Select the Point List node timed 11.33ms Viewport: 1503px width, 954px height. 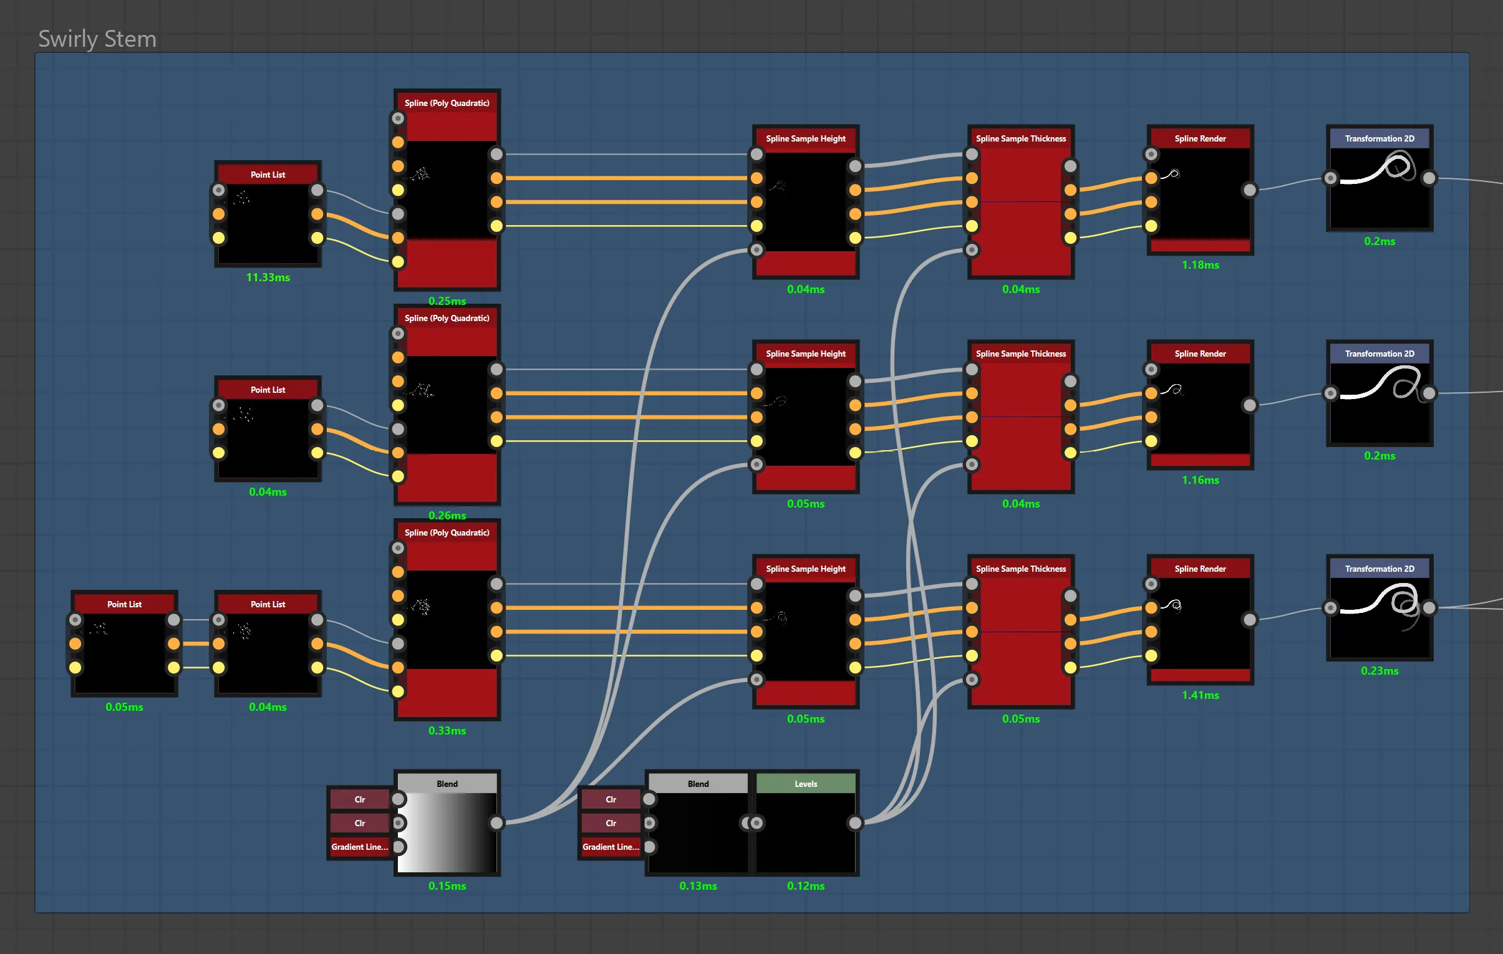(268, 214)
